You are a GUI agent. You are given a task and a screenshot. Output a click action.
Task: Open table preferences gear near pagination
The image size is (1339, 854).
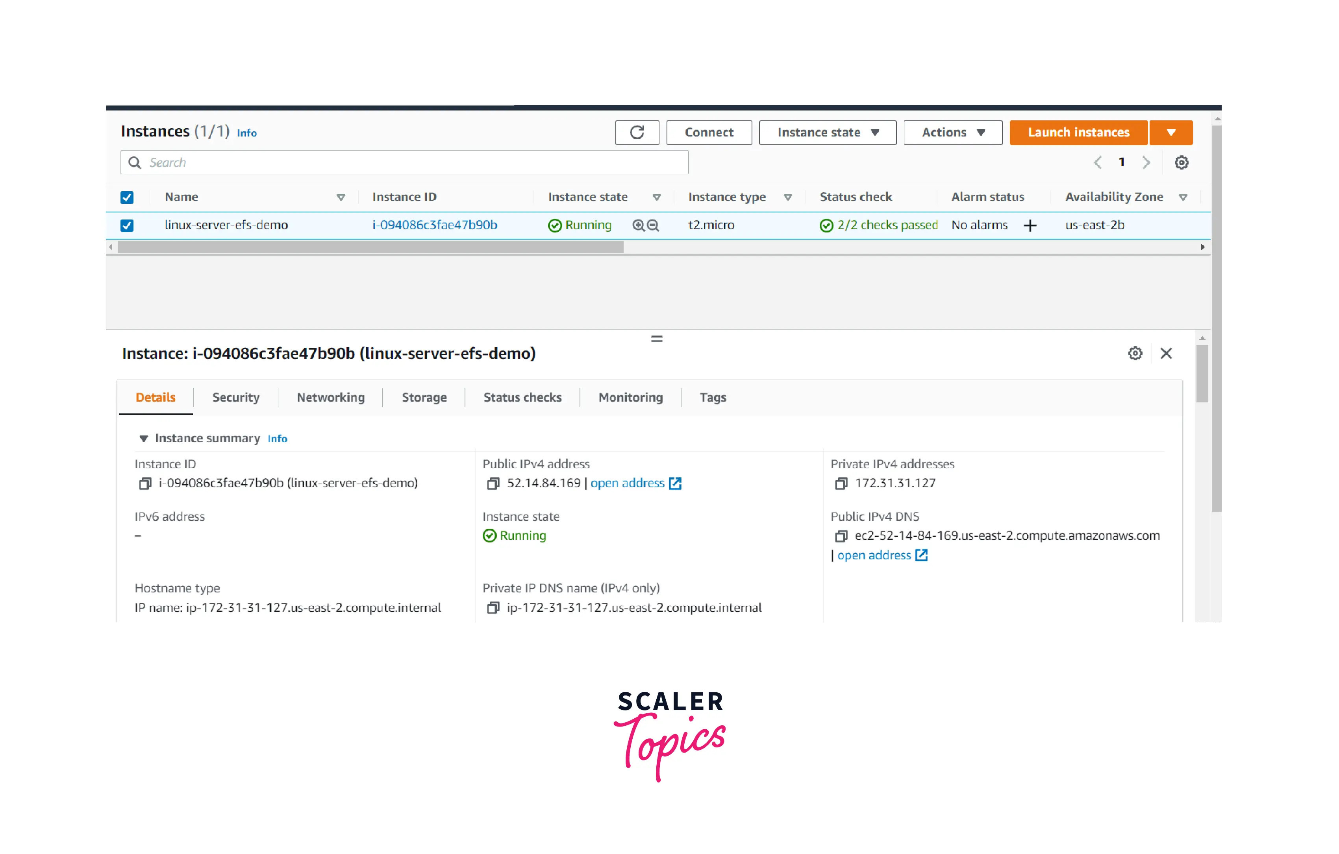[x=1181, y=162]
